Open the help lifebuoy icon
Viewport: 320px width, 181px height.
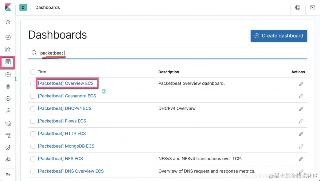pyautogui.click(x=298, y=7)
